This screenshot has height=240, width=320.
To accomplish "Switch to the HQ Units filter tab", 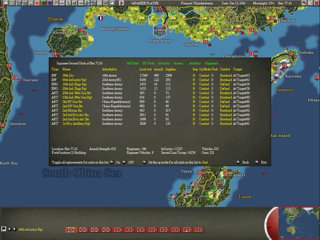I will pyautogui.click(x=148, y=63).
